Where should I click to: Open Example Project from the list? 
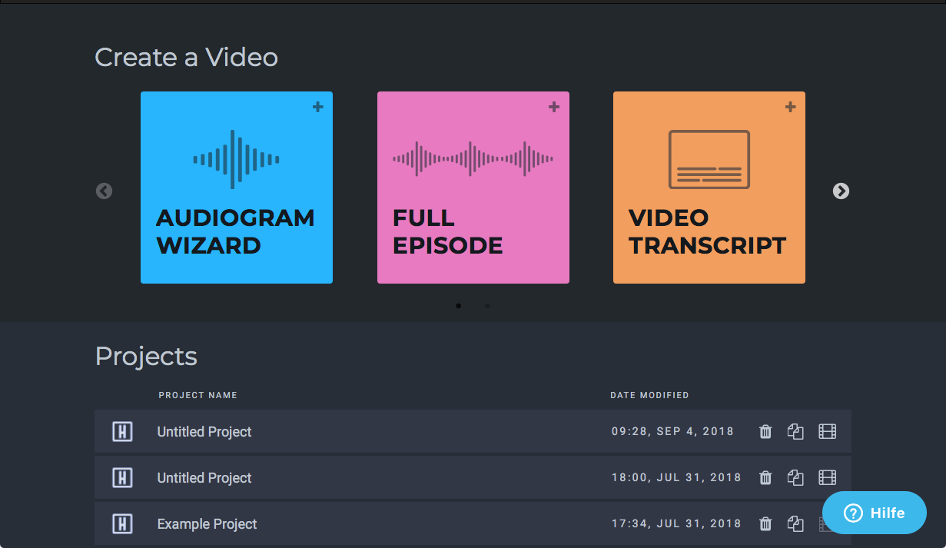pos(207,524)
